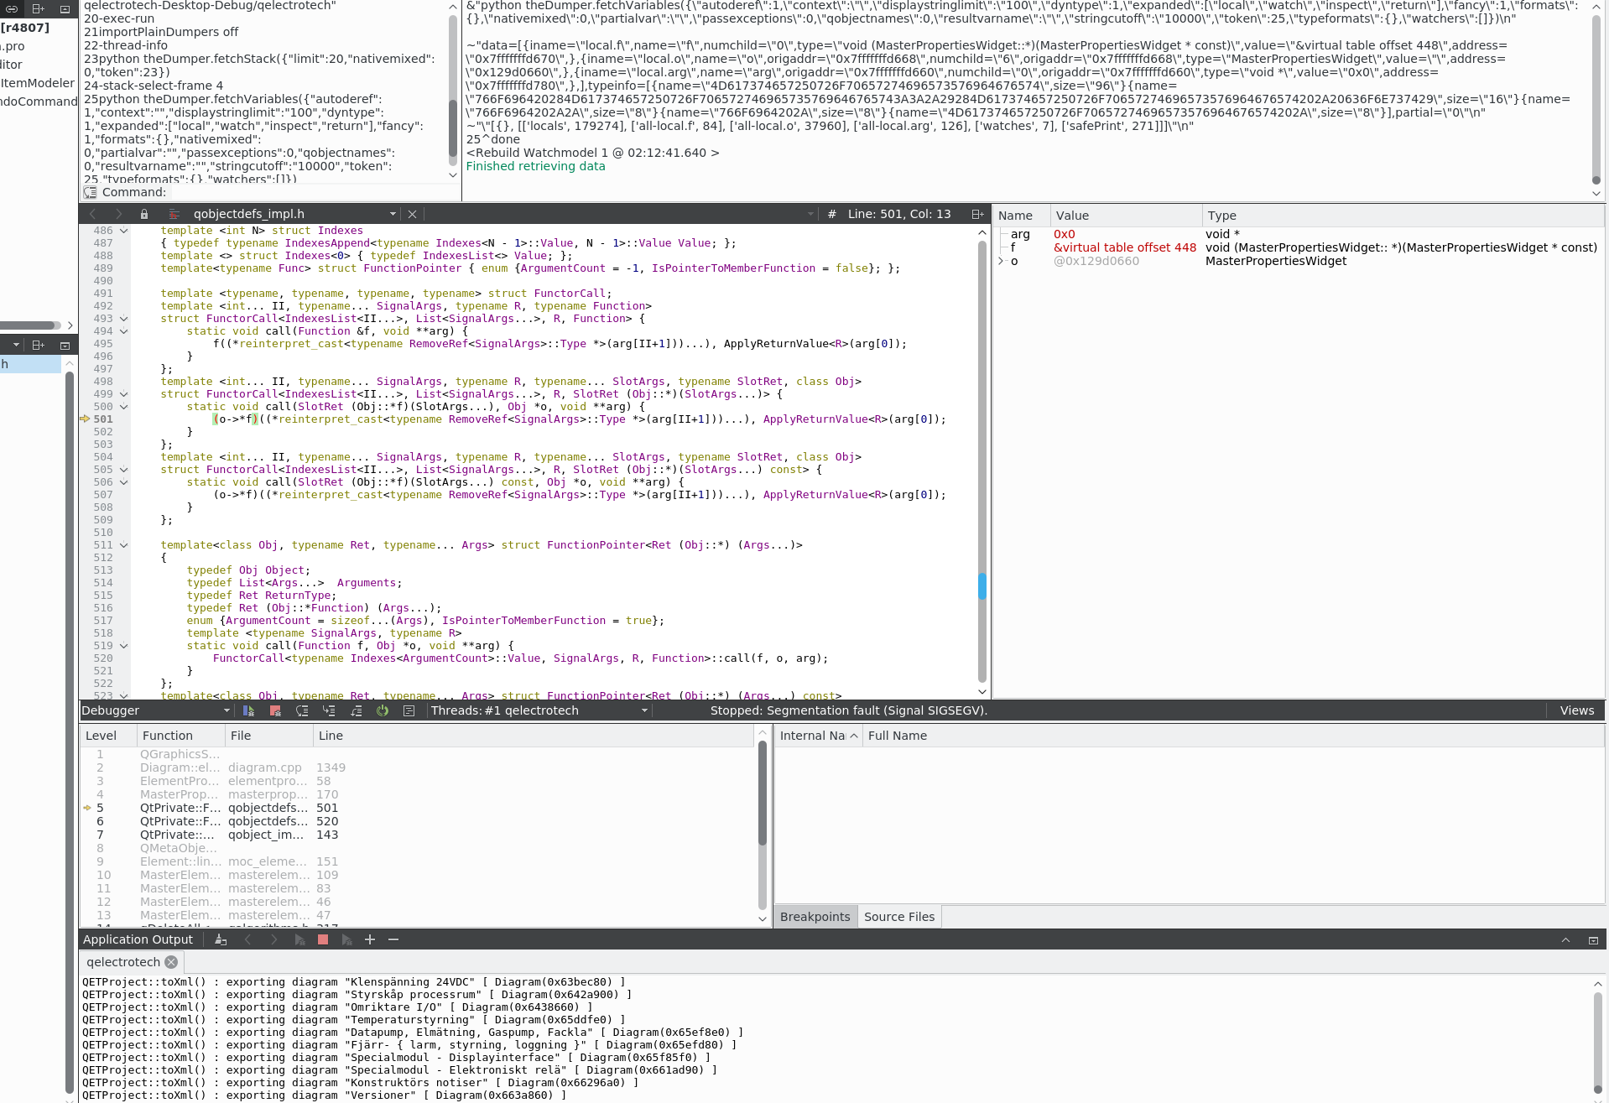Toggle operate-by-instruction mode icon
The image size is (1609, 1103).
(x=409, y=710)
